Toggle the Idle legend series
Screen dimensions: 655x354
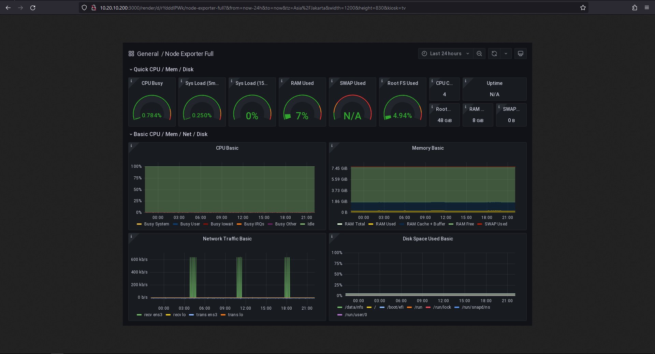[x=311, y=224]
